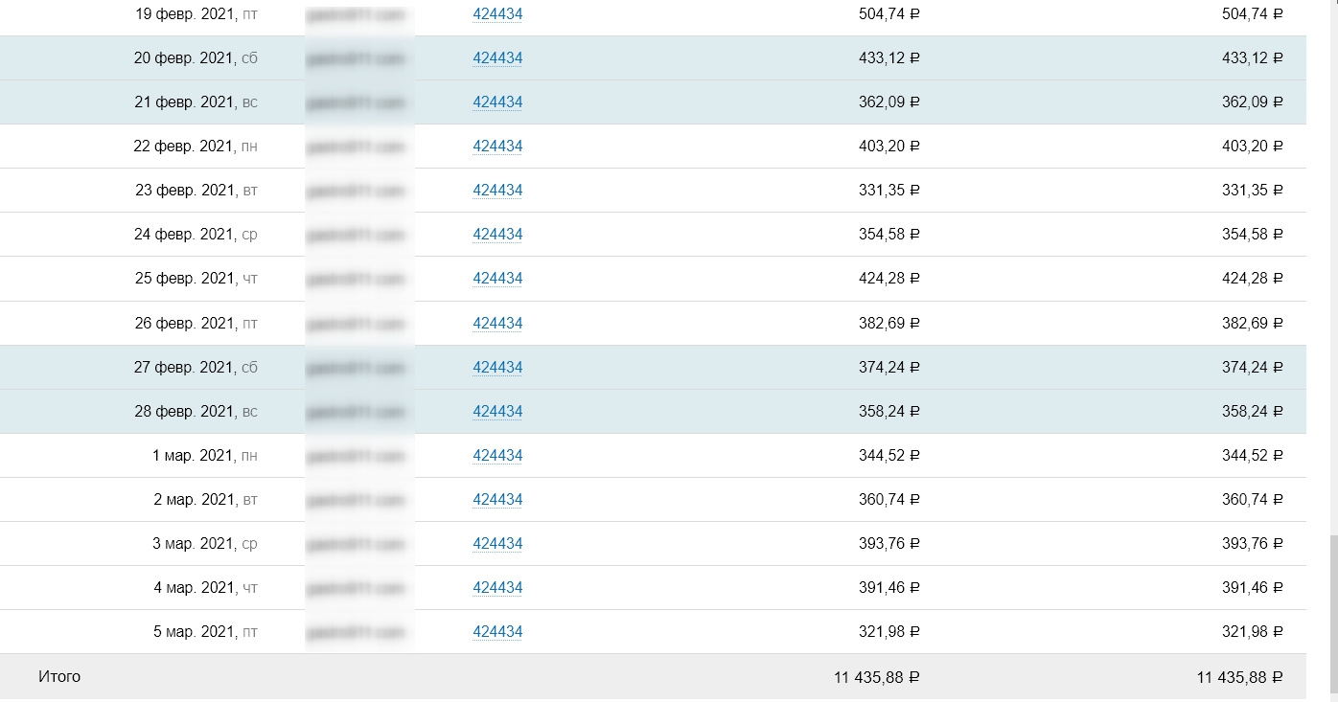Click 424434 link beside 3 мар. 2021

(x=497, y=544)
